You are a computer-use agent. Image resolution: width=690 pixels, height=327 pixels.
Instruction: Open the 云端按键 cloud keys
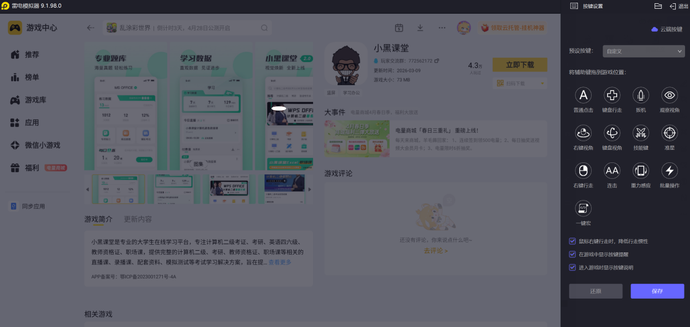coord(667,29)
